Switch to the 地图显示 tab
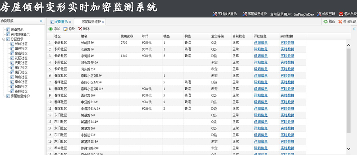Image resolution: width=357 pixels, height=155 pixels. pyautogui.click(x=61, y=22)
